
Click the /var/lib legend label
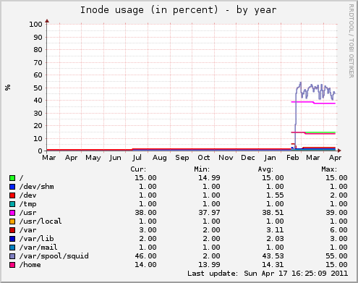tap(37, 239)
